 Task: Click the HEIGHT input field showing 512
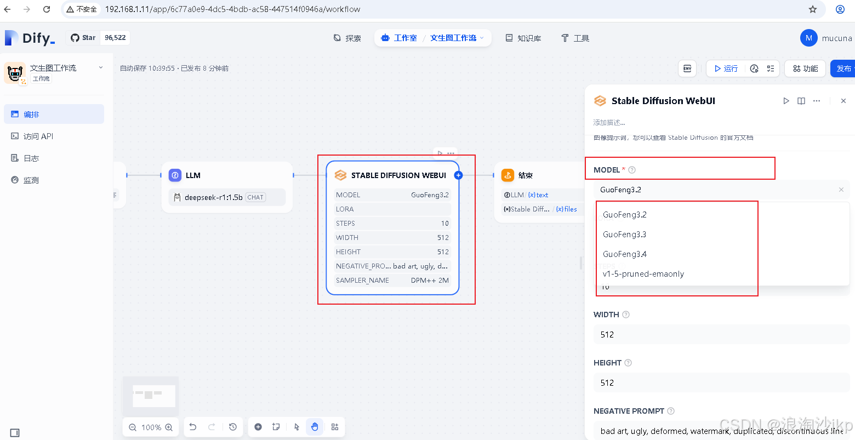click(x=721, y=382)
